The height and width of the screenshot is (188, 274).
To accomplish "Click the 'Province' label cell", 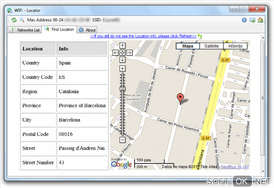I will 38,106.
